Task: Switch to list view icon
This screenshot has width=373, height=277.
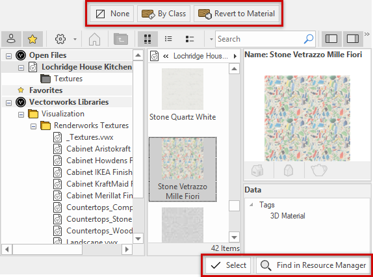Action: point(168,39)
